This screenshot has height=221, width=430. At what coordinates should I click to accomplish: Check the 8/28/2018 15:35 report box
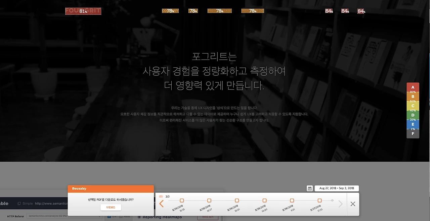(x=182, y=201)
